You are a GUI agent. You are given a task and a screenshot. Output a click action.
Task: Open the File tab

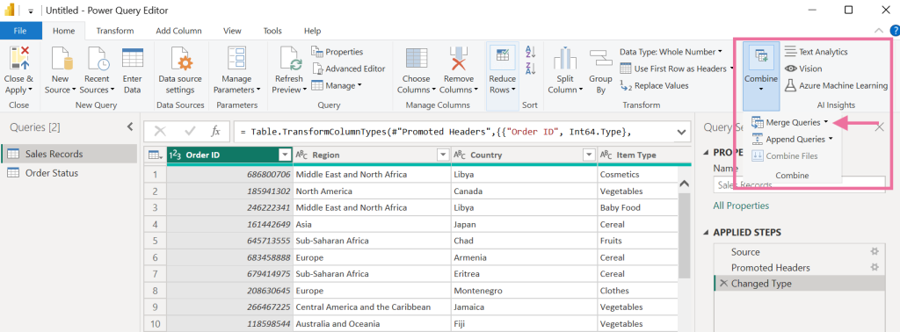coord(21,31)
